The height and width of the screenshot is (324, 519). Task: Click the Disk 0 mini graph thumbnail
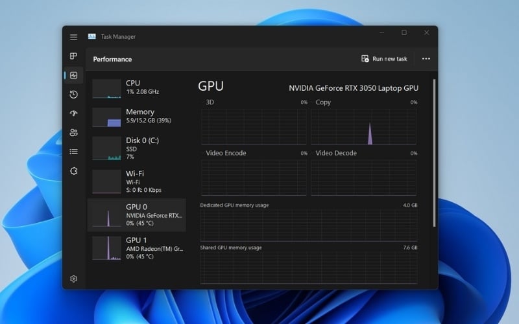point(106,148)
